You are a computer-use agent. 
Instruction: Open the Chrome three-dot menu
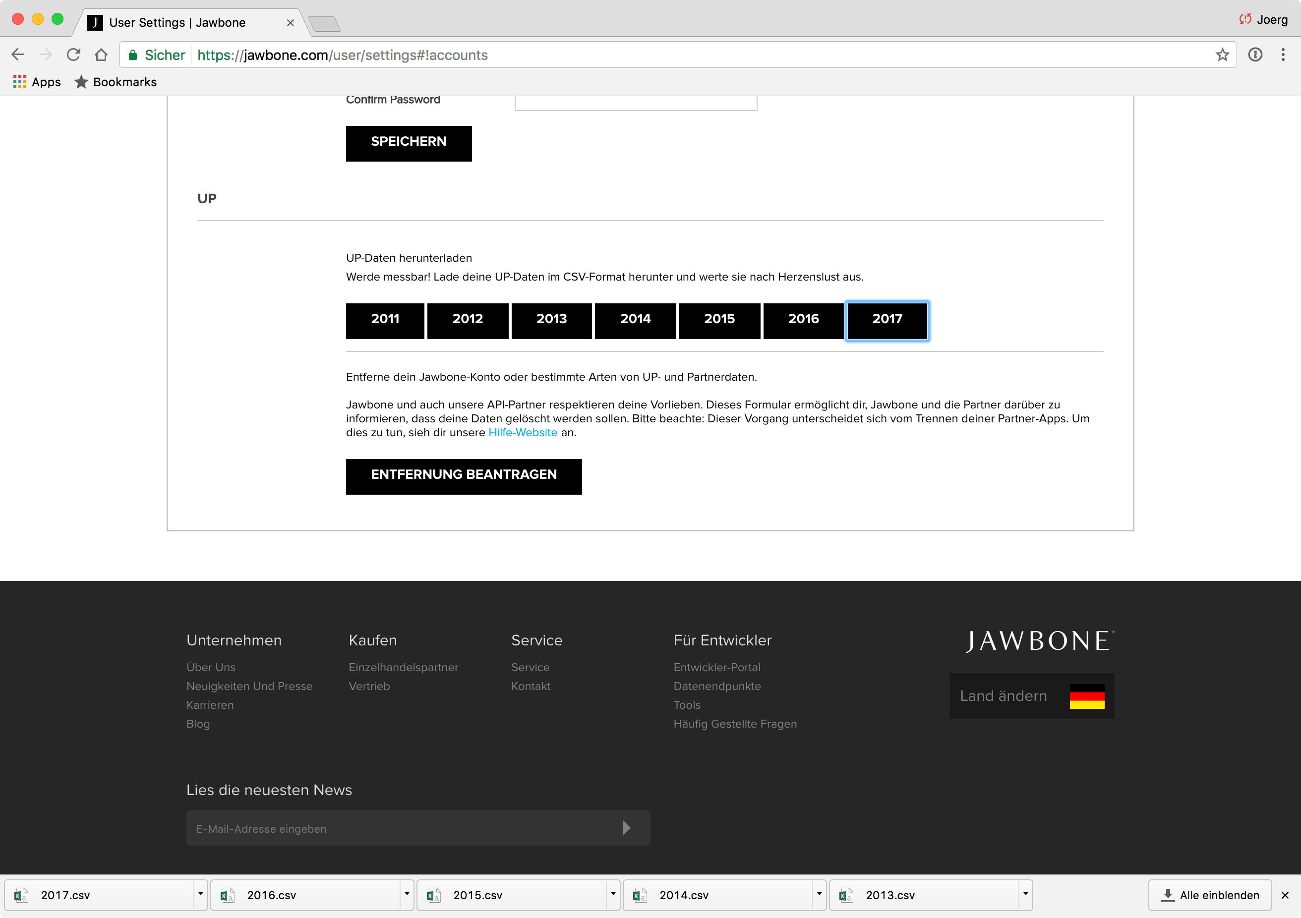pos(1283,55)
